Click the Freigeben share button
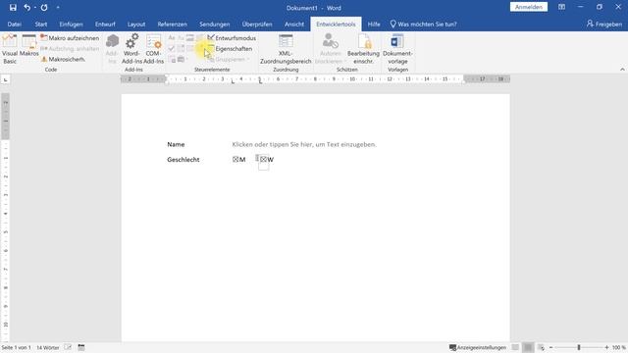Image resolution: width=628 pixels, height=353 pixels. click(604, 24)
